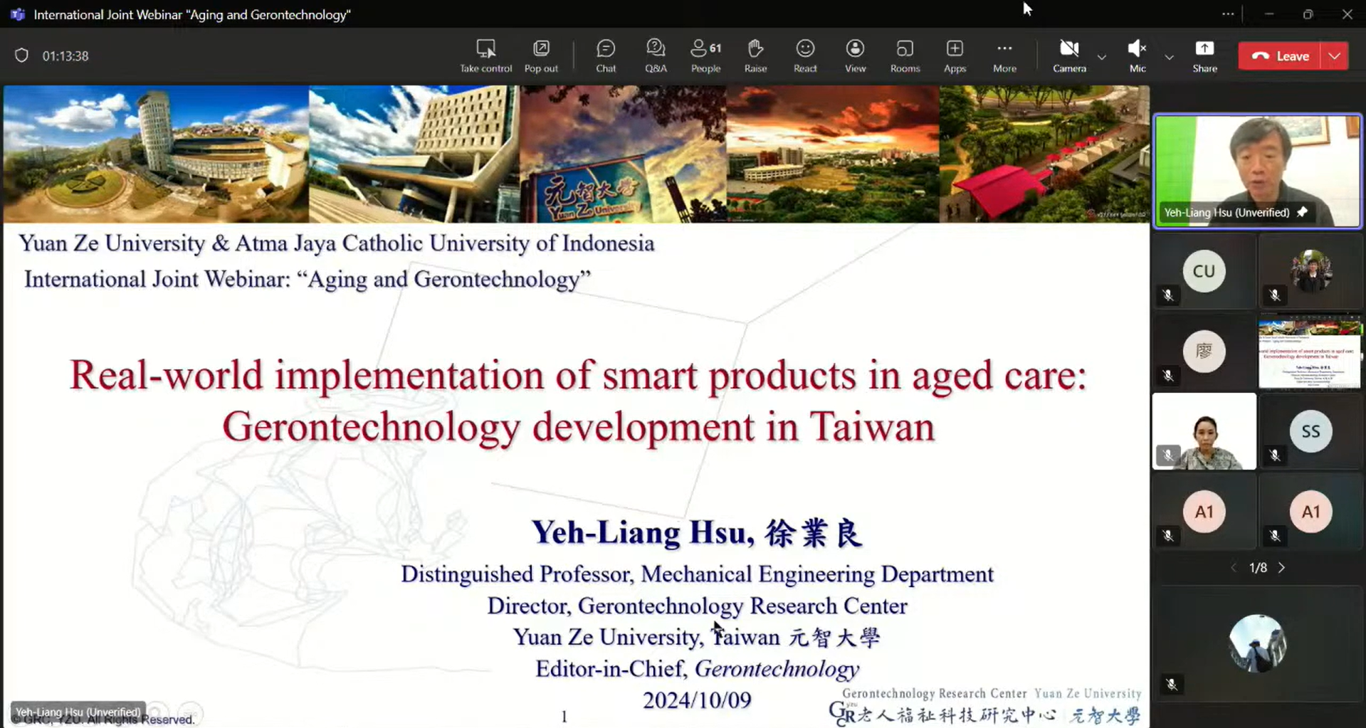Image resolution: width=1366 pixels, height=728 pixels.
Task: Select the SS participant tile
Action: click(1310, 431)
